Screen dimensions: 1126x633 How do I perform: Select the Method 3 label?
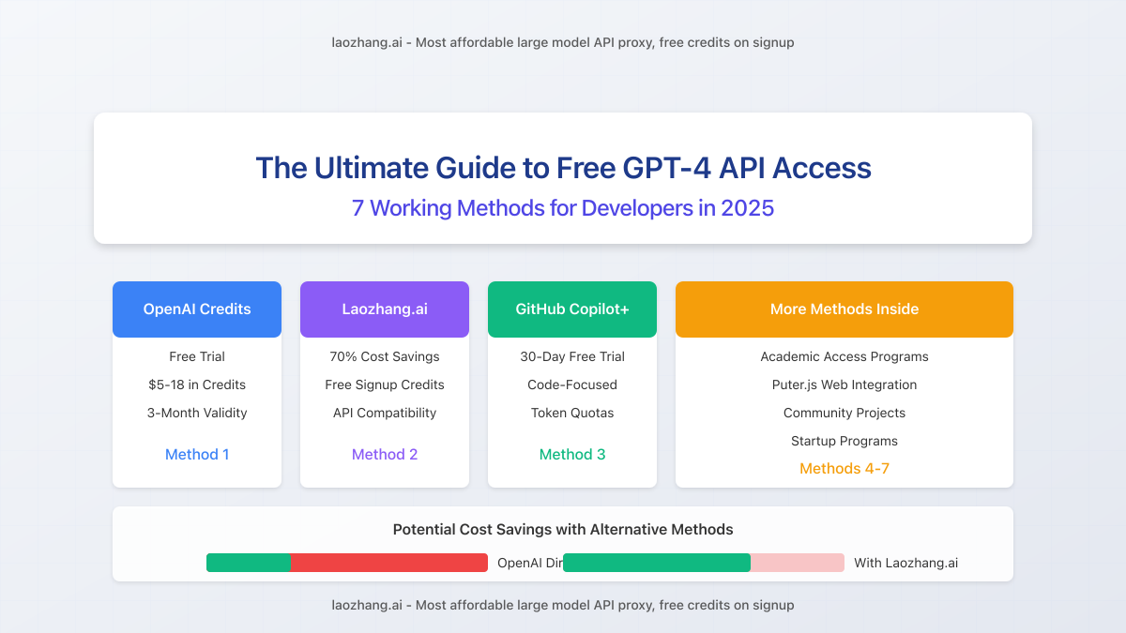pyautogui.click(x=572, y=455)
